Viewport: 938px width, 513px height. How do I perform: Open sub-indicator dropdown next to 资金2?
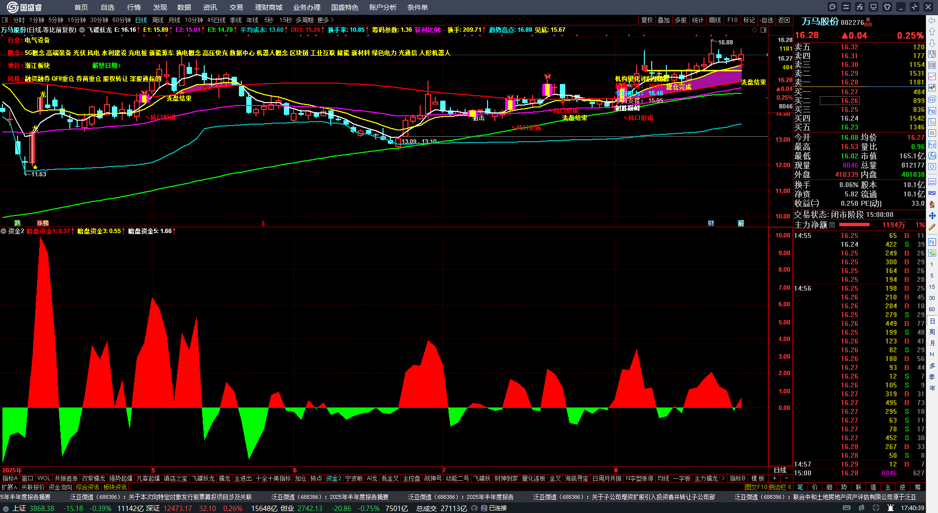[4, 231]
